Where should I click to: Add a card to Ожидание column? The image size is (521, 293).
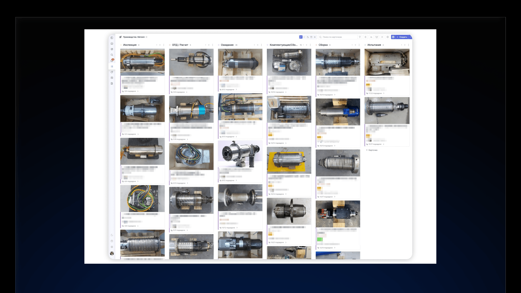(x=258, y=45)
